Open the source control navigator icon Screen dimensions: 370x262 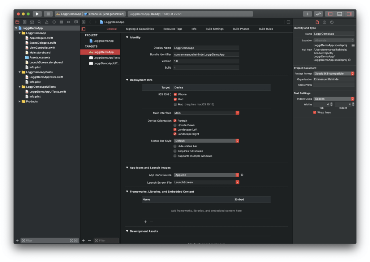pos(25,22)
